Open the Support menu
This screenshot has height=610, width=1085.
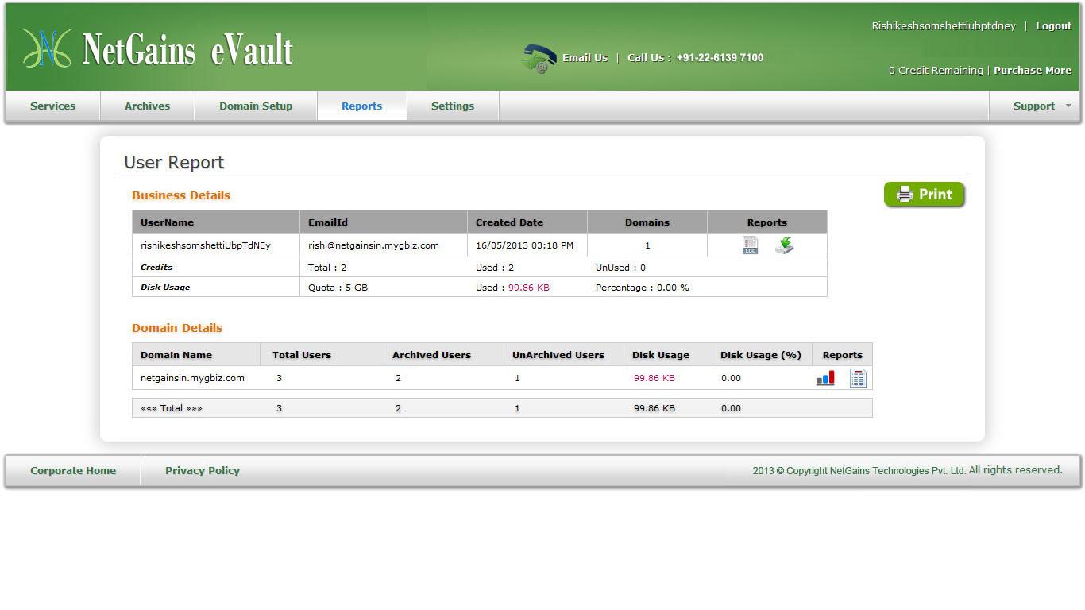click(x=1034, y=106)
